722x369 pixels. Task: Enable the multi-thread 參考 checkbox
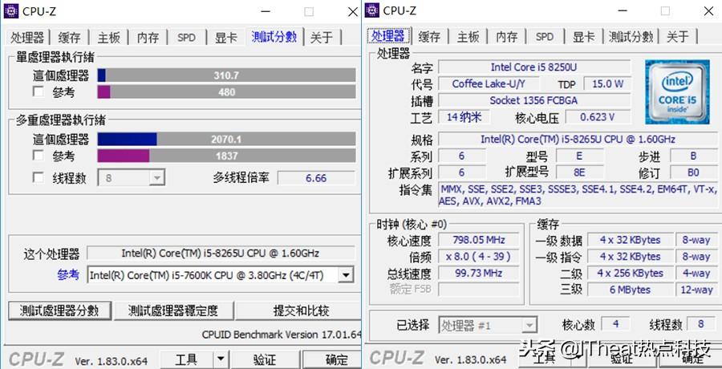click(x=39, y=156)
